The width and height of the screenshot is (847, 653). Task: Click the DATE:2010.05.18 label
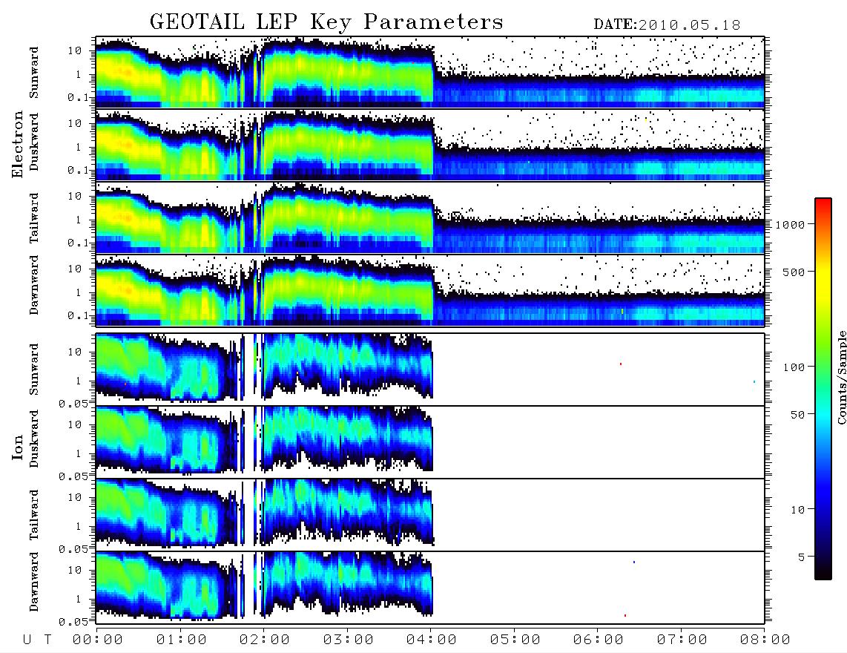(x=667, y=25)
